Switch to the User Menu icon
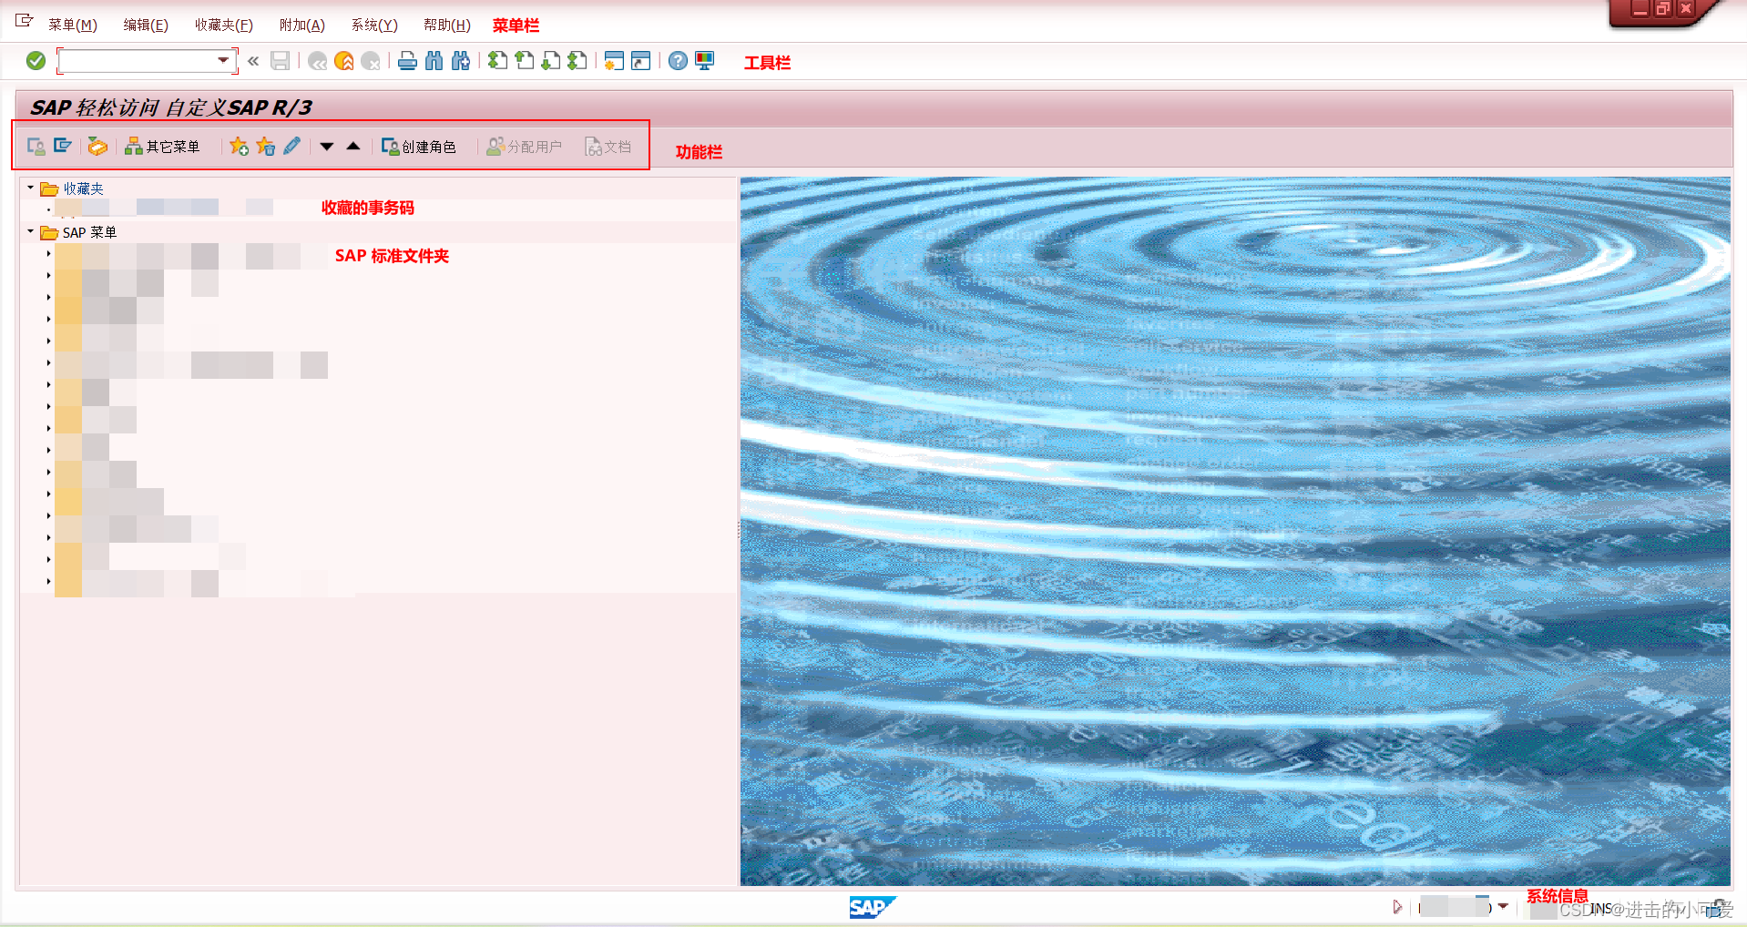 point(36,146)
